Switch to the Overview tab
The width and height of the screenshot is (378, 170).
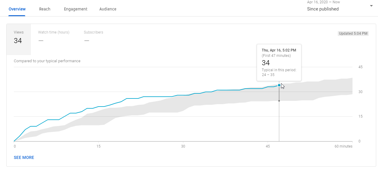17,9
